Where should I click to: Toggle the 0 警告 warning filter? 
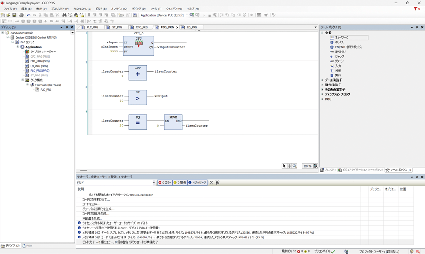click(x=179, y=183)
